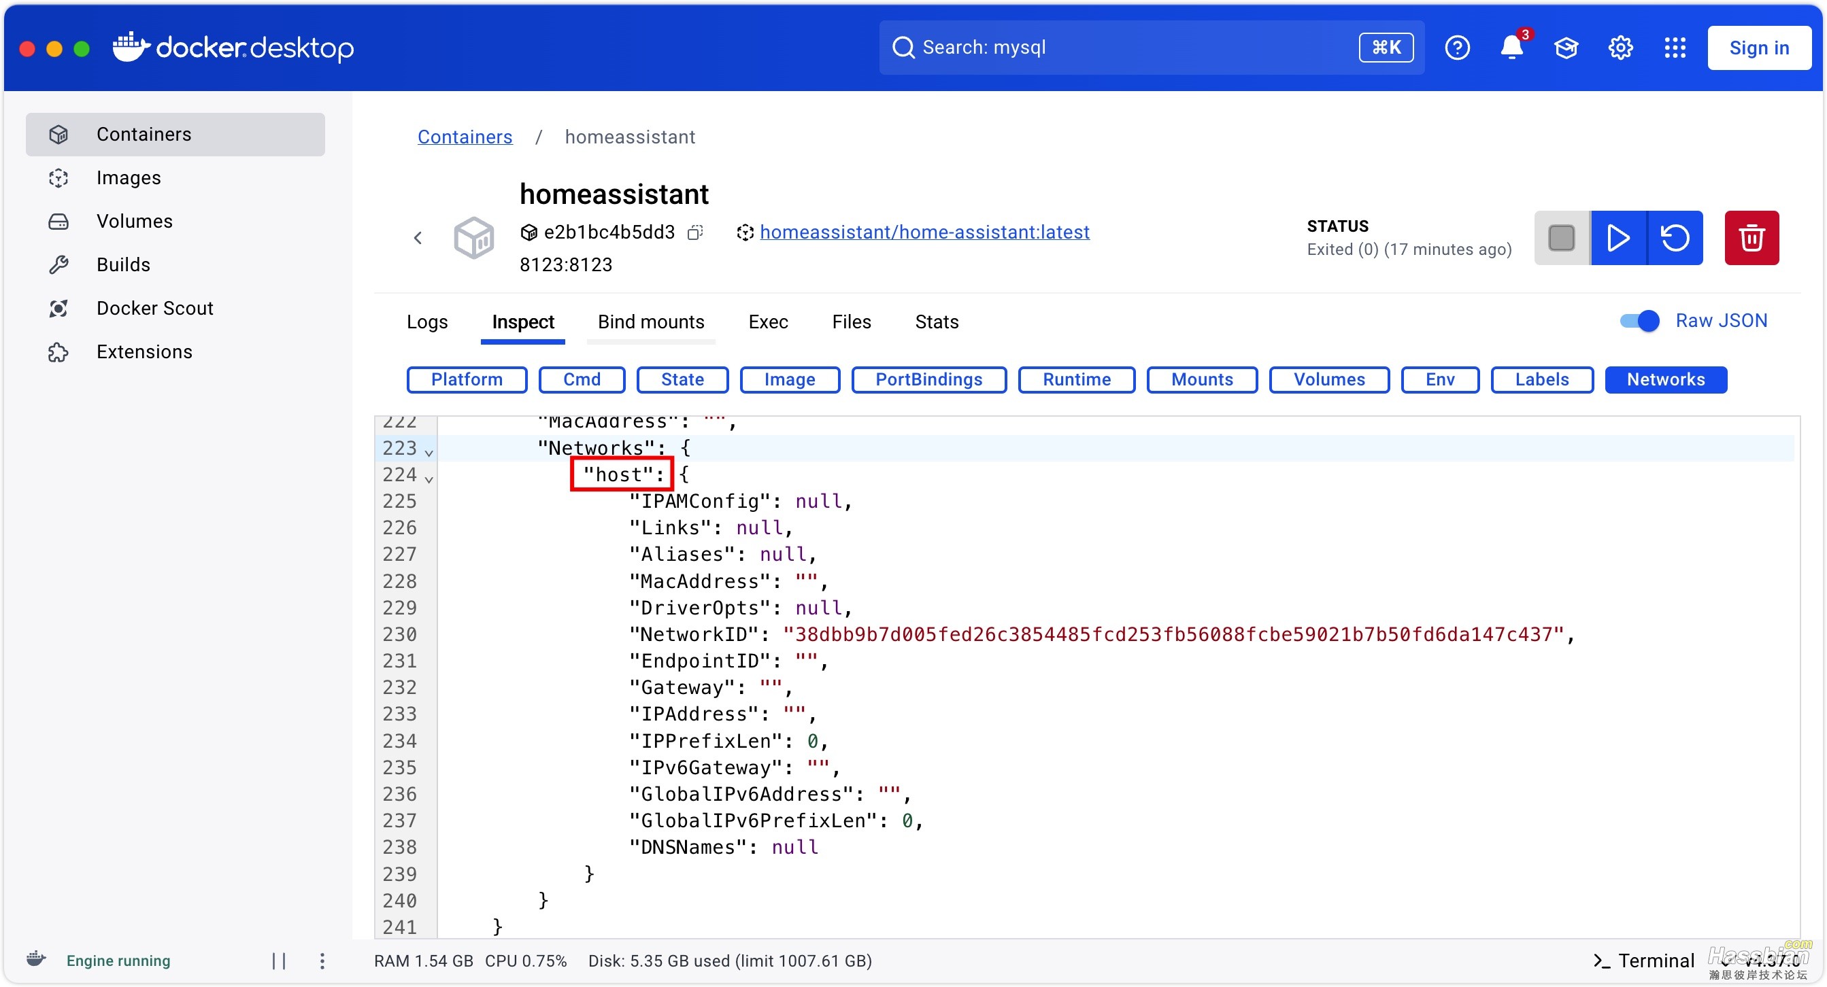Follow the Containers breadcrumb link
The width and height of the screenshot is (1827, 987).
(x=465, y=137)
